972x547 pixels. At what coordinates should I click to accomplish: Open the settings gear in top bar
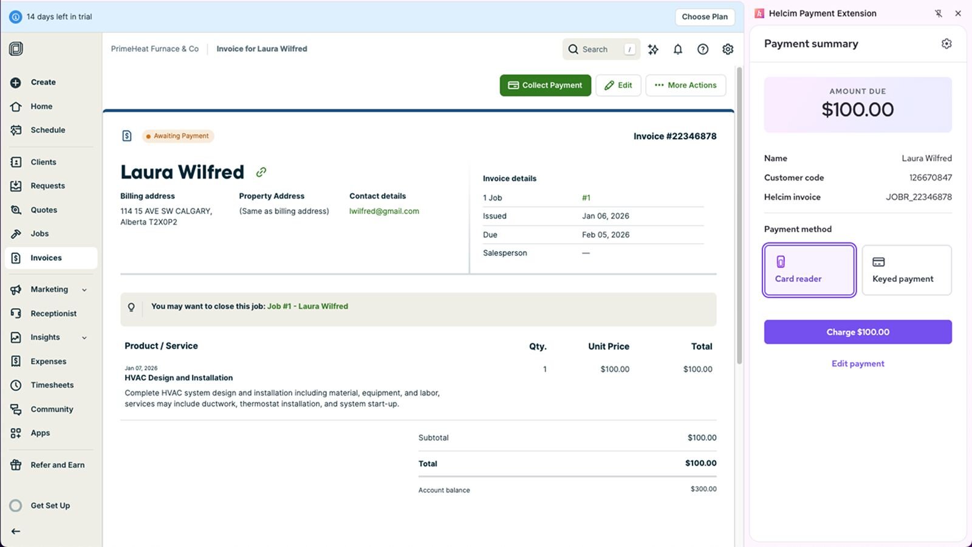point(728,49)
